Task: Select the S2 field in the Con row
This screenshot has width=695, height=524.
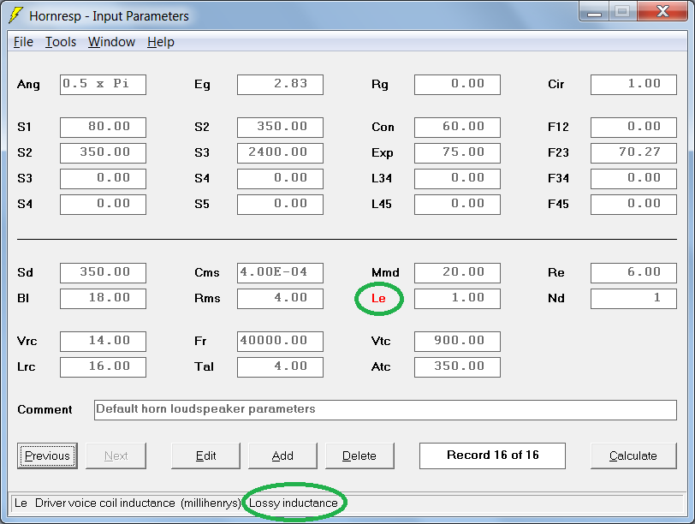Action: (280, 128)
